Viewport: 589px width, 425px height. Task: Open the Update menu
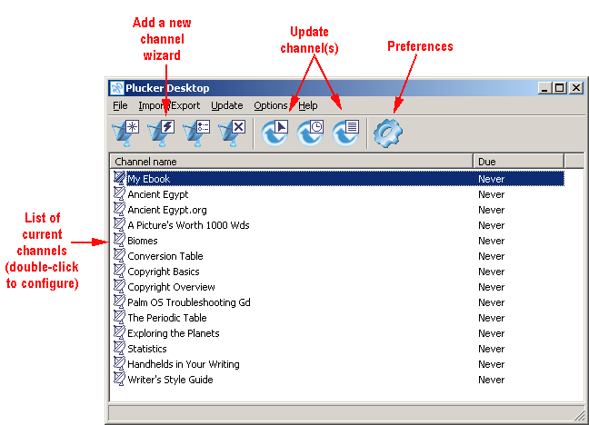(227, 106)
